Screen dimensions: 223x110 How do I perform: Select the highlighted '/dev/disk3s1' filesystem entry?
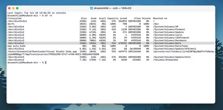pyautogui.click(x=16, y=43)
